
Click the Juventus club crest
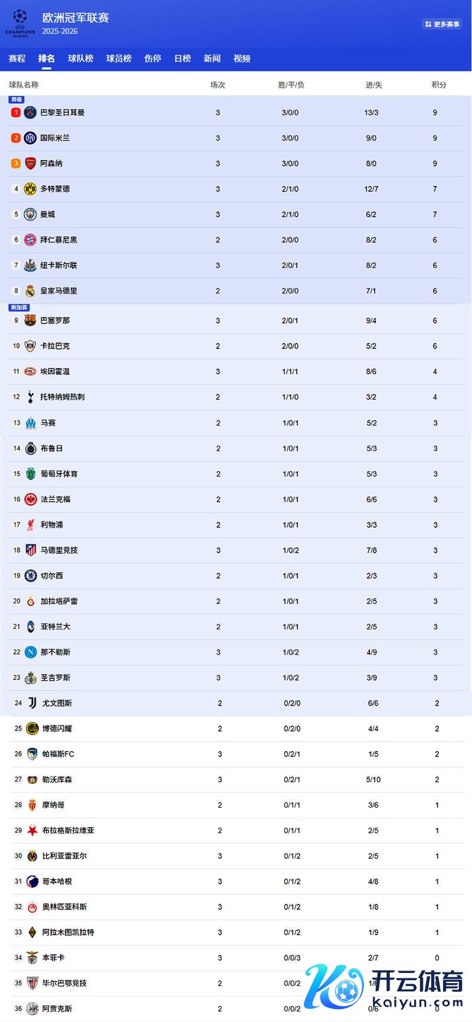click(x=32, y=703)
